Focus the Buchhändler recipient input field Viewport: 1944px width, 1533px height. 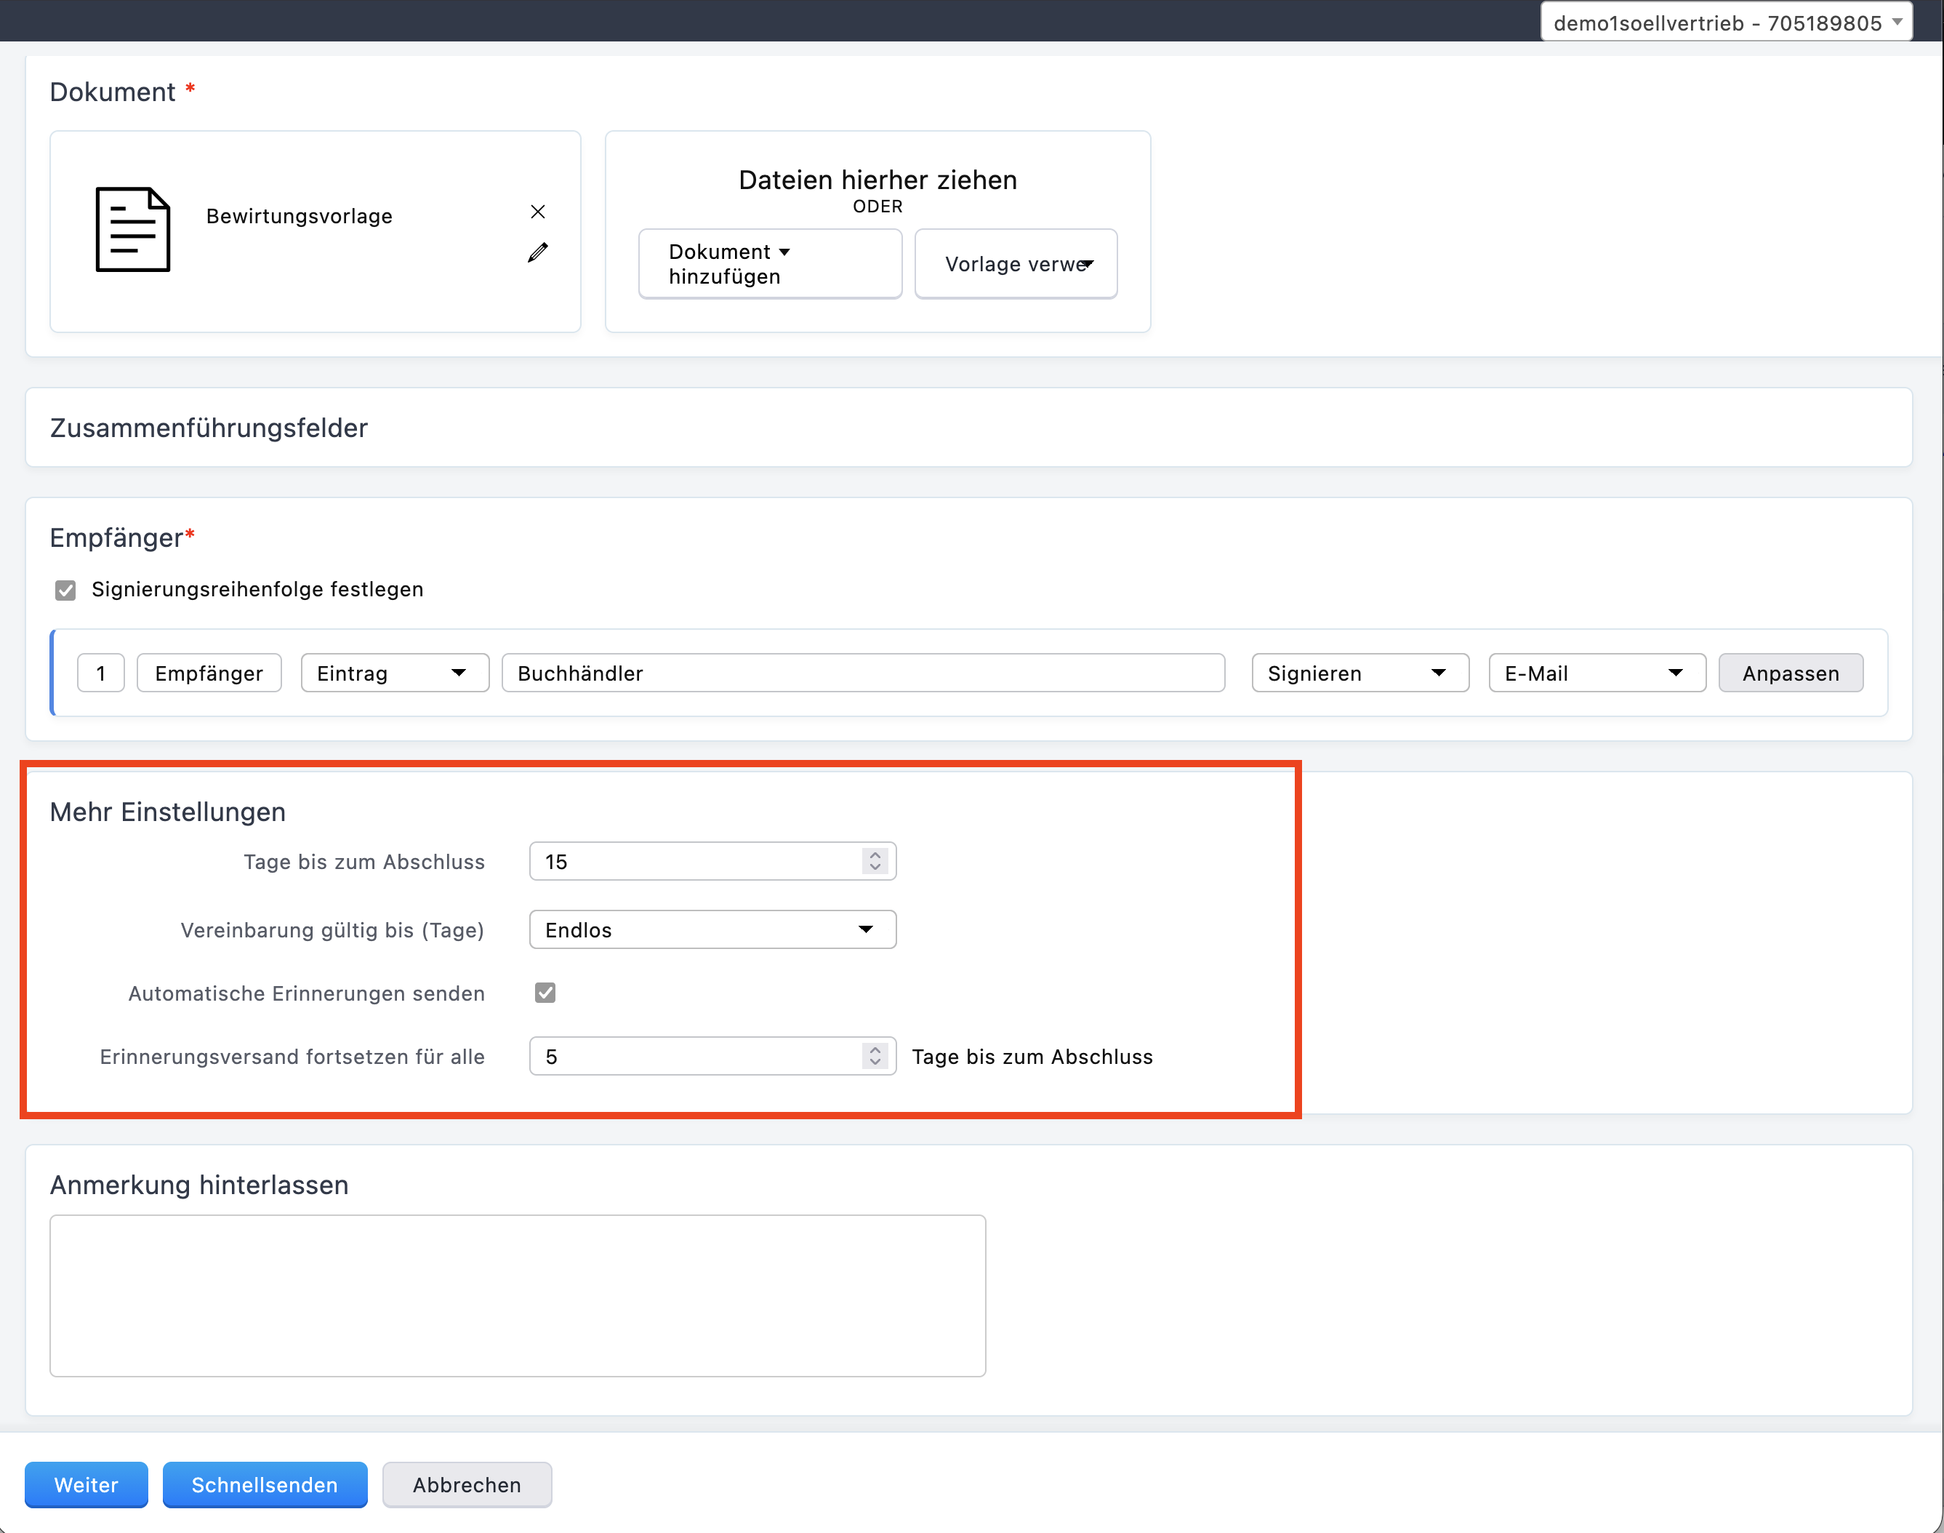(863, 673)
